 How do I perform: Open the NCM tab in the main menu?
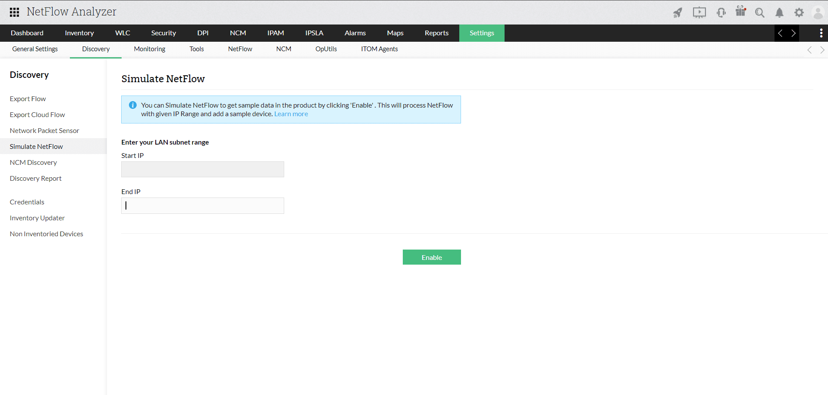point(238,33)
